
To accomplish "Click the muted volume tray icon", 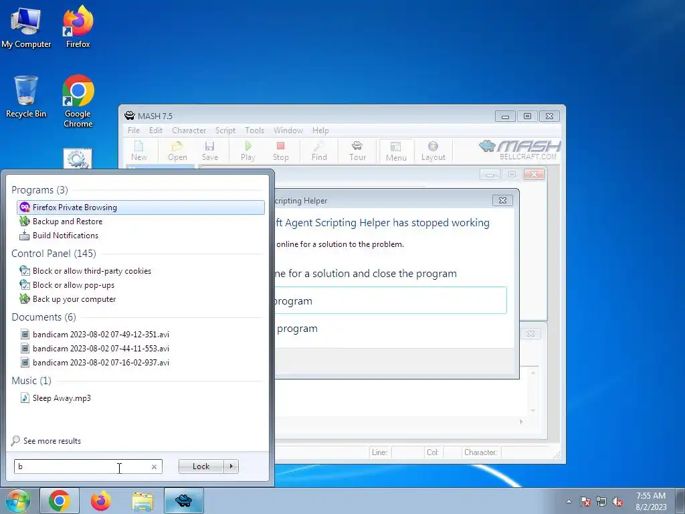I will tap(617, 501).
